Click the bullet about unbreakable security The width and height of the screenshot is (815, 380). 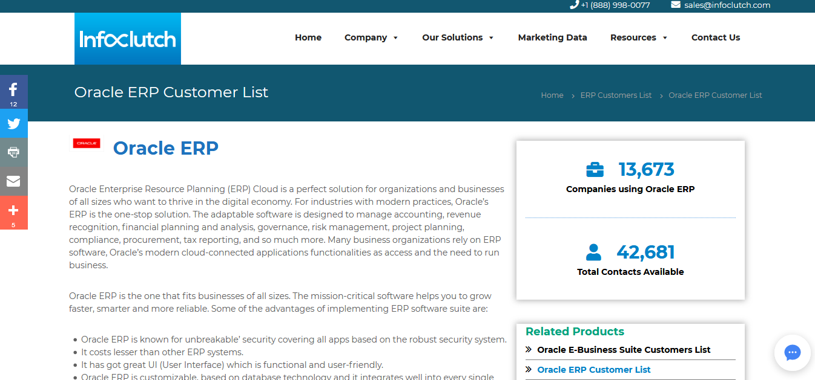coord(294,340)
